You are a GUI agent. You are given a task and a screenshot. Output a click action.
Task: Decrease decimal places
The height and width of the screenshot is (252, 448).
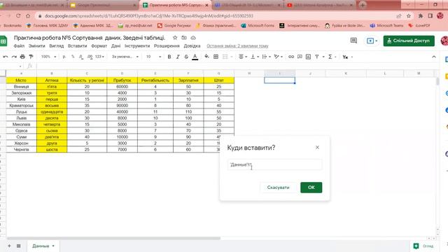pos(81,57)
